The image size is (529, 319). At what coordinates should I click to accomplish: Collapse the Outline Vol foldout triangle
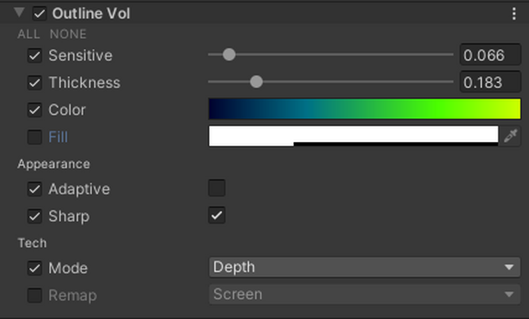tap(19, 13)
